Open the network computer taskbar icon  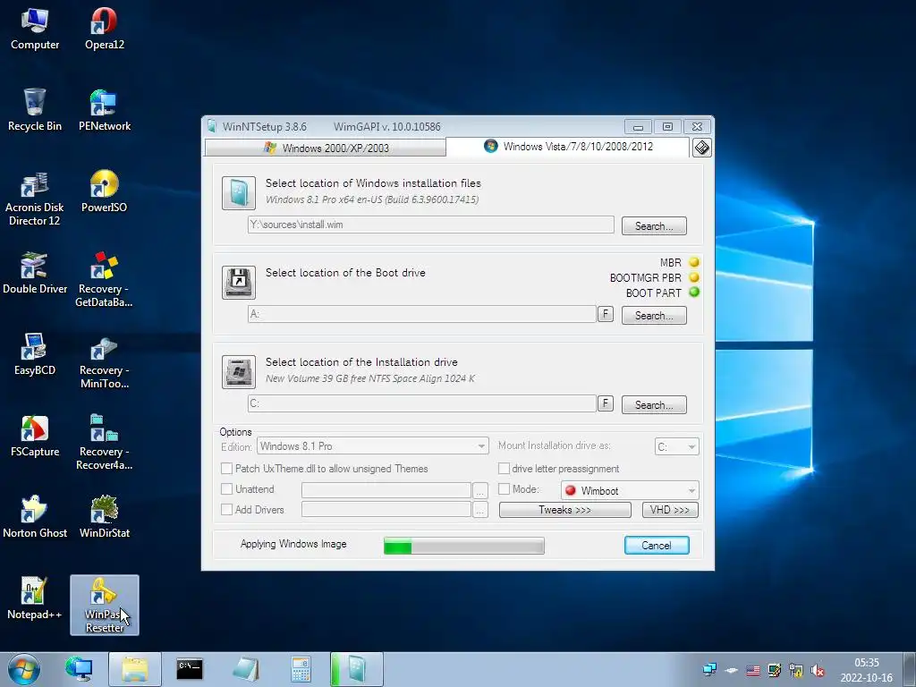[x=79, y=669]
